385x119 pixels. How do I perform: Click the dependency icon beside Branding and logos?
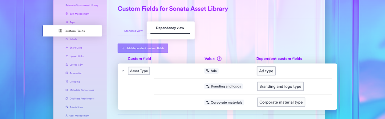click(208, 86)
